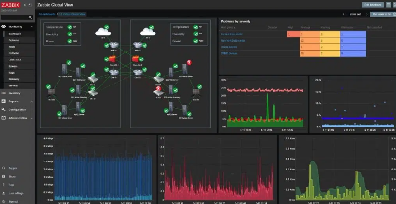Select the WAN R1 router icon
396x204 pixels.
click(x=112, y=45)
